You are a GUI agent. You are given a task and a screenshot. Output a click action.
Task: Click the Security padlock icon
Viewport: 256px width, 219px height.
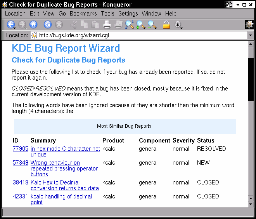166,25
